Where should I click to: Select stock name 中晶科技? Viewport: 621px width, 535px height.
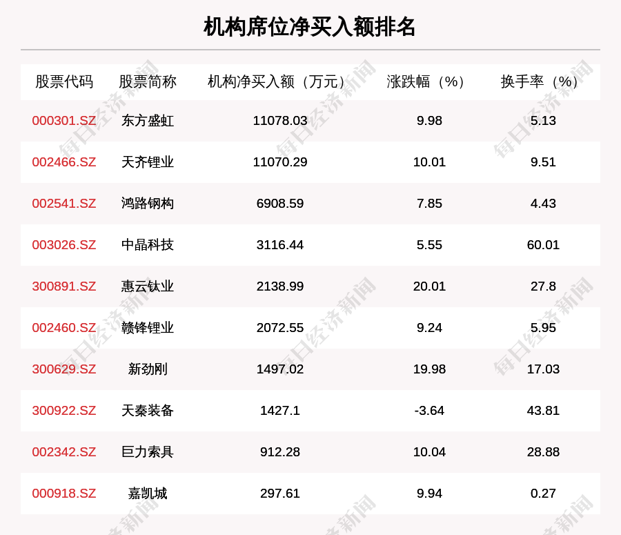pyautogui.click(x=148, y=245)
